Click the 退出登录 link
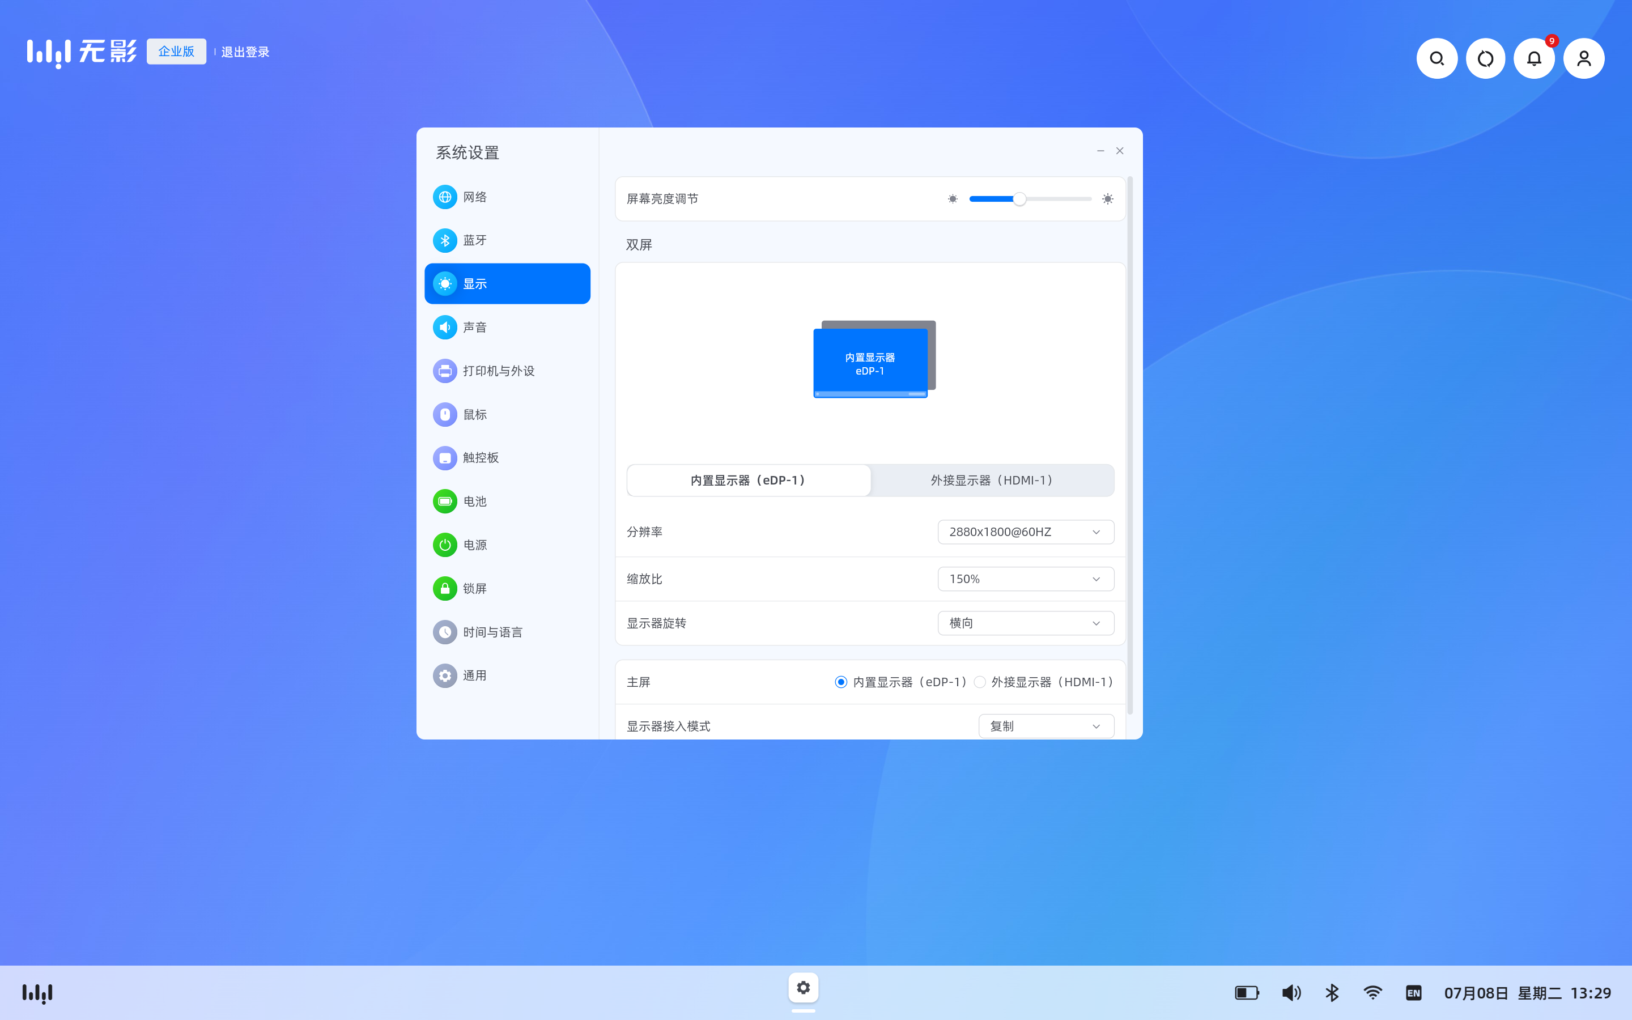 click(245, 52)
